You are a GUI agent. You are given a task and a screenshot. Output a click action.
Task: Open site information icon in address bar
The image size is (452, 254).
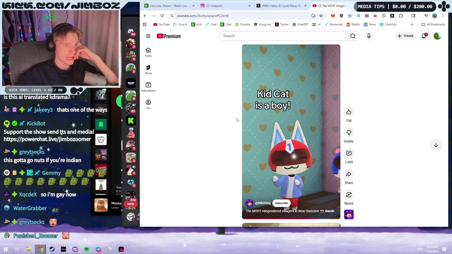172,16
